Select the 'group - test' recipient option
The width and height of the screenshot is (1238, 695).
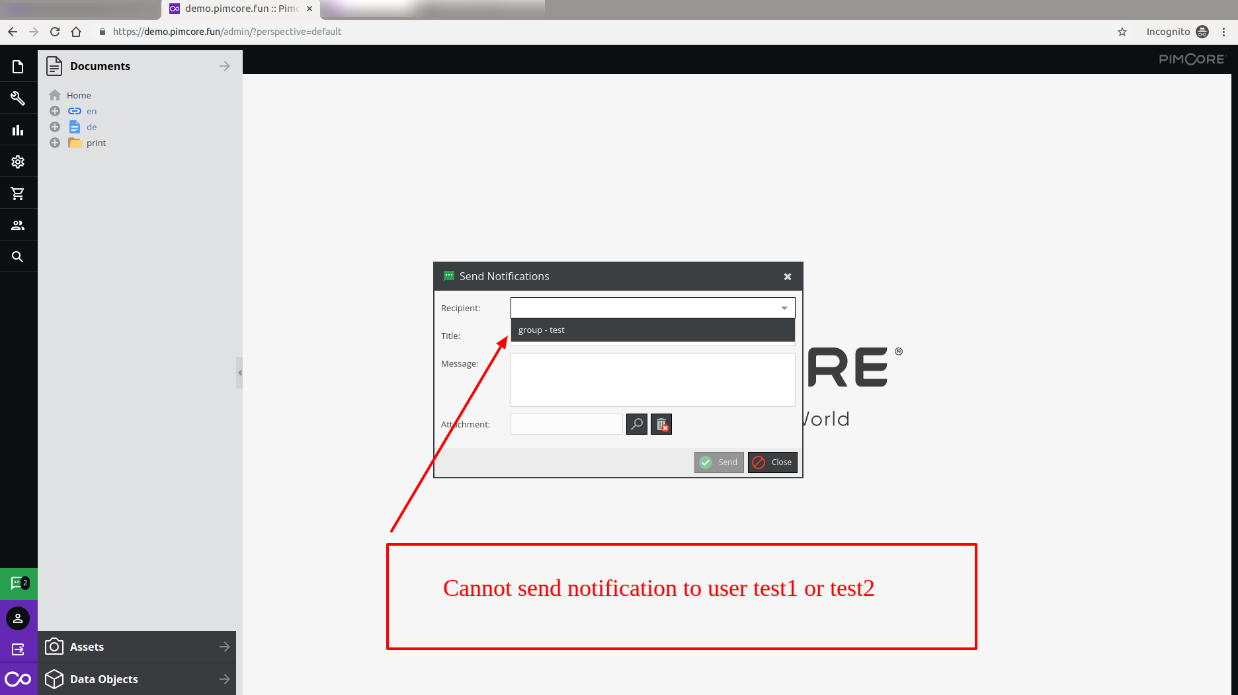point(542,330)
